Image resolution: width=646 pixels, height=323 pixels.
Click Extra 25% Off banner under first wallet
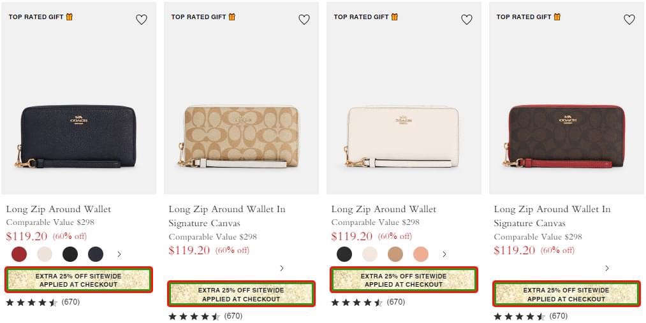79,280
